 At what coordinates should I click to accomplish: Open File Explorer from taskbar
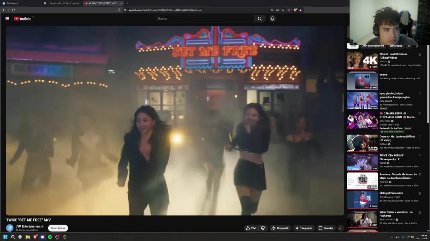click(28, 237)
